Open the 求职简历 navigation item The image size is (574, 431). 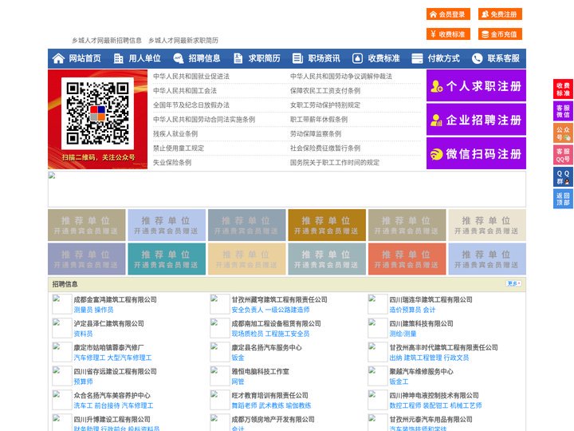tap(257, 58)
